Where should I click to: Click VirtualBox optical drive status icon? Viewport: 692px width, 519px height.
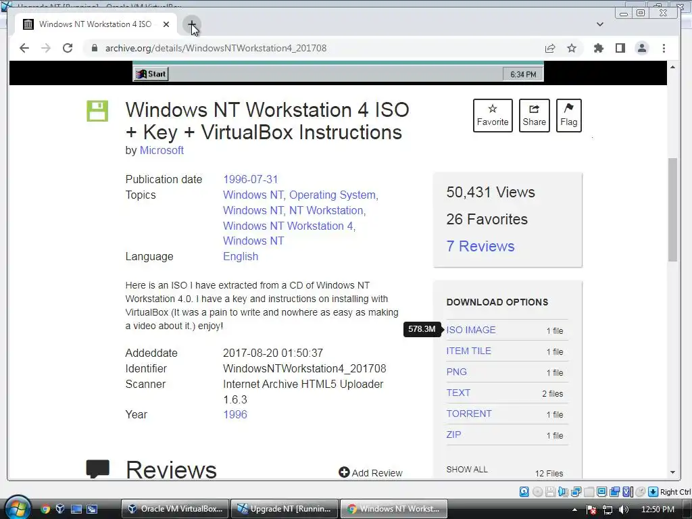[x=537, y=492]
